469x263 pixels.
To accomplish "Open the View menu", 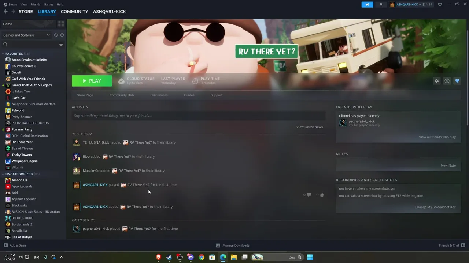I will click(x=24, y=4).
